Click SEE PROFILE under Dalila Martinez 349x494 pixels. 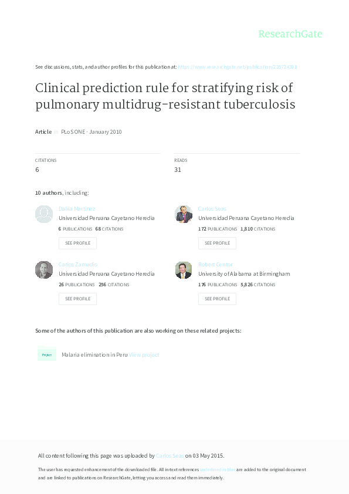pyautogui.click(x=77, y=243)
